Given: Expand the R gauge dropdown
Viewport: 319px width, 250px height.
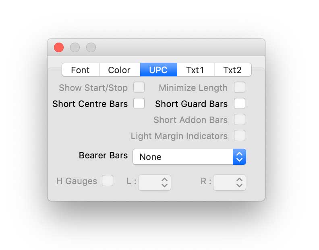Looking at the screenshot, I should (x=230, y=182).
